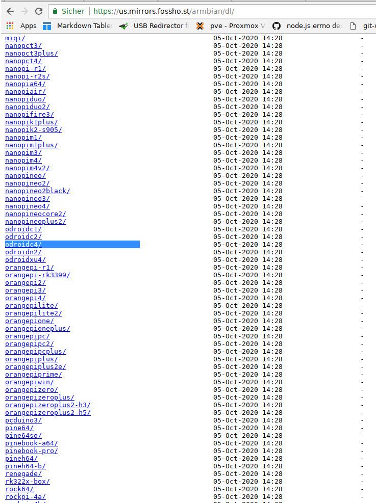Viewport: 376px width, 503px height.
Task: Open the orangepipcplus/ directory
Action: (x=36, y=352)
